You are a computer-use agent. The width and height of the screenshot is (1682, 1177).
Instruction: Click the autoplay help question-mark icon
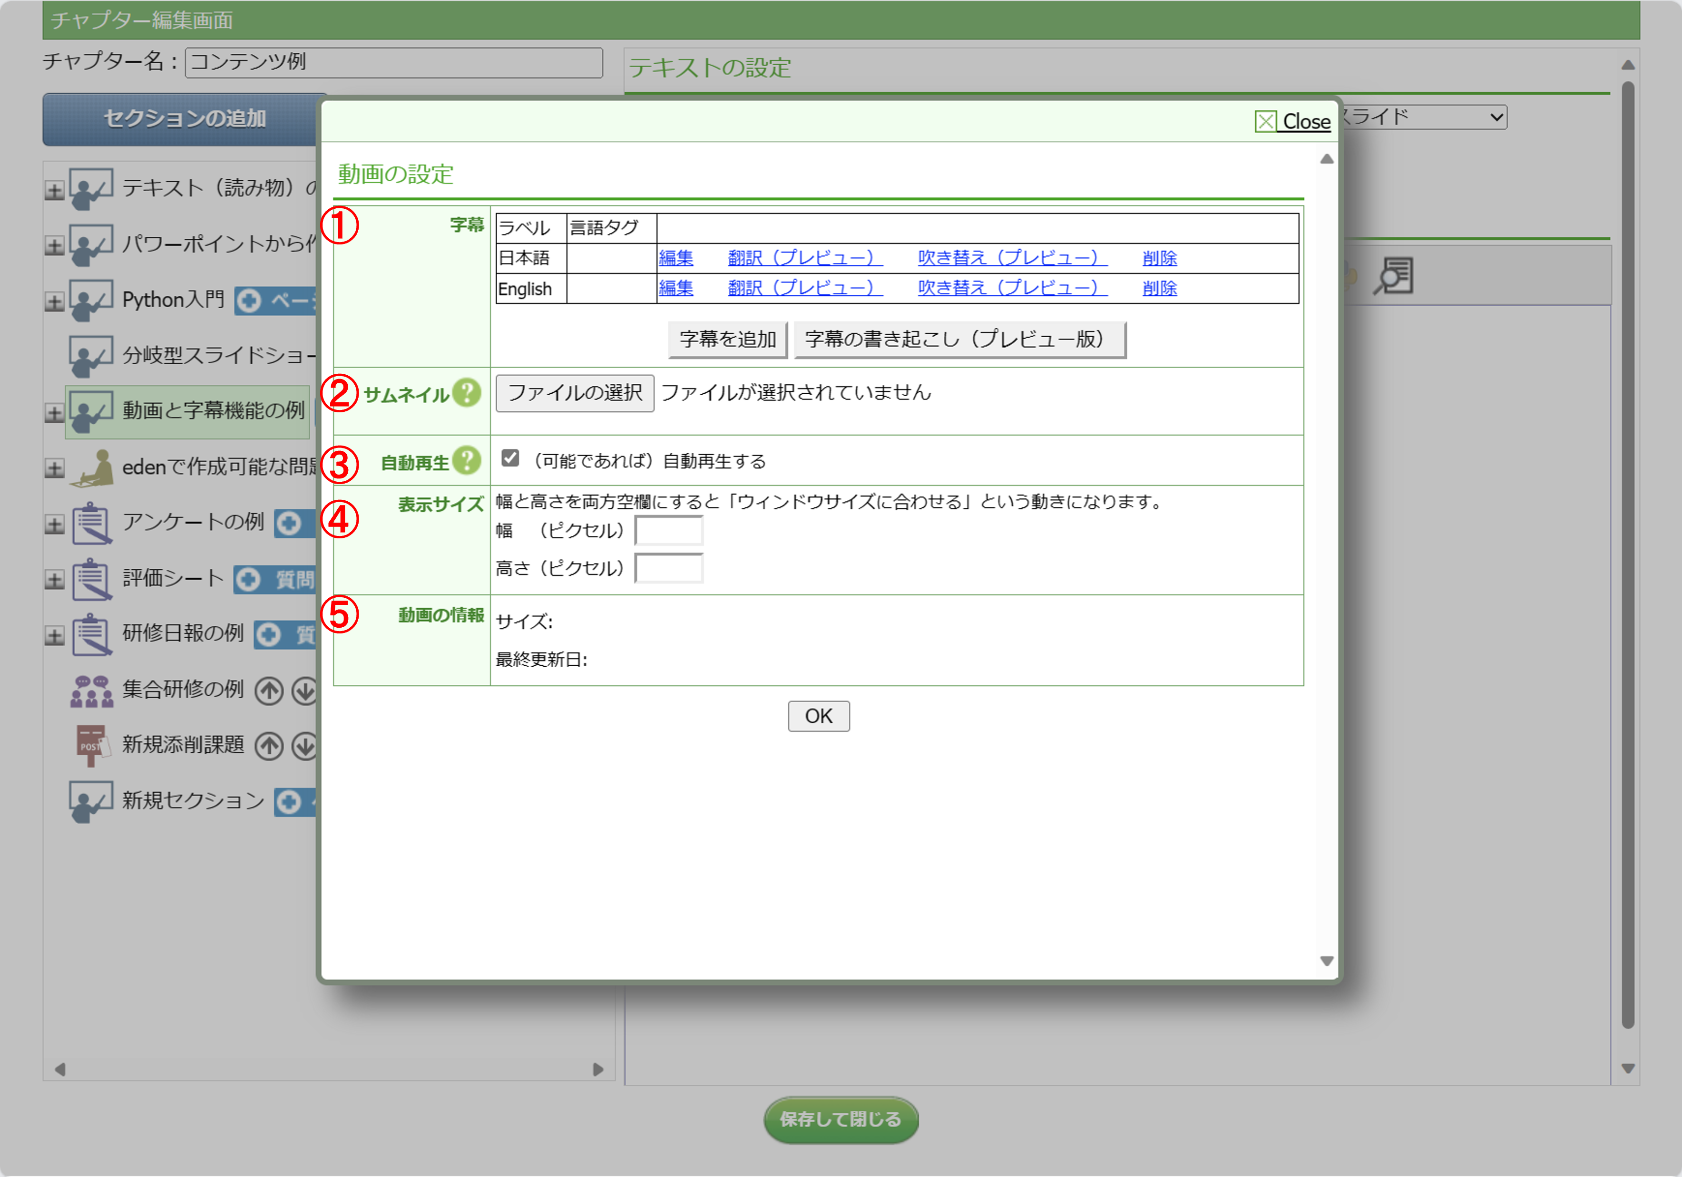[x=467, y=461]
